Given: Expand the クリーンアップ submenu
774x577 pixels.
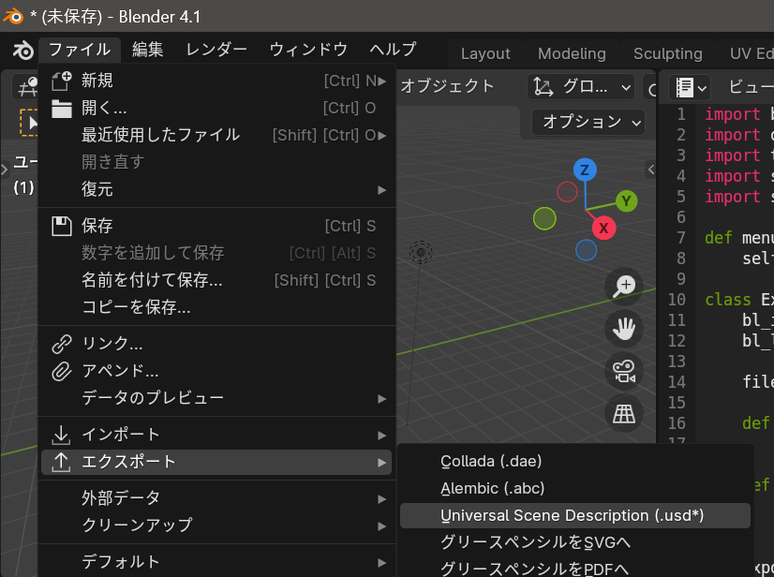Looking at the screenshot, I should point(217,525).
